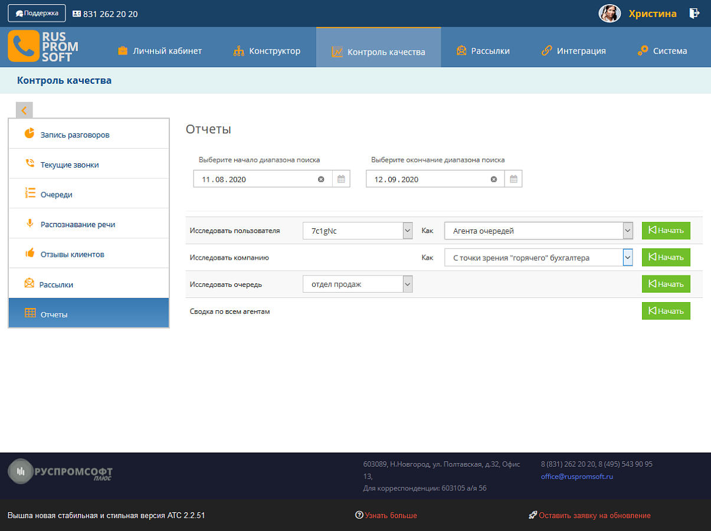Open the "горячего" бухгалтера viewpoint dropdown
This screenshot has height=531, width=711.
click(628, 257)
